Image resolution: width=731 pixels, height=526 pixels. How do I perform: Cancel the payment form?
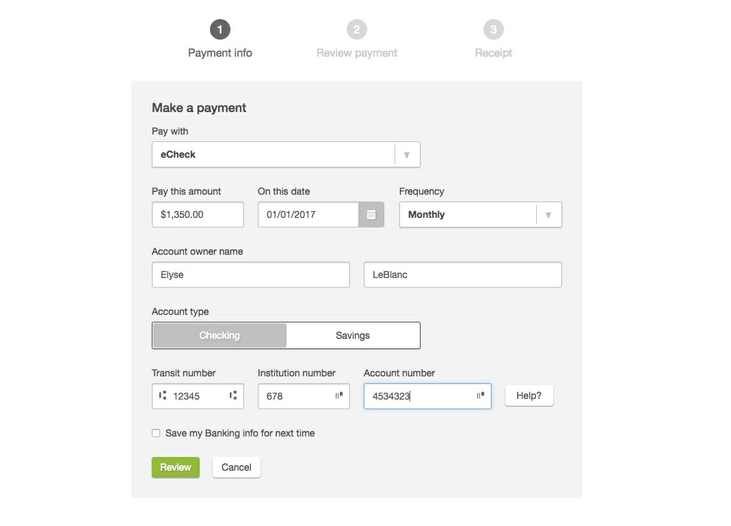(237, 467)
